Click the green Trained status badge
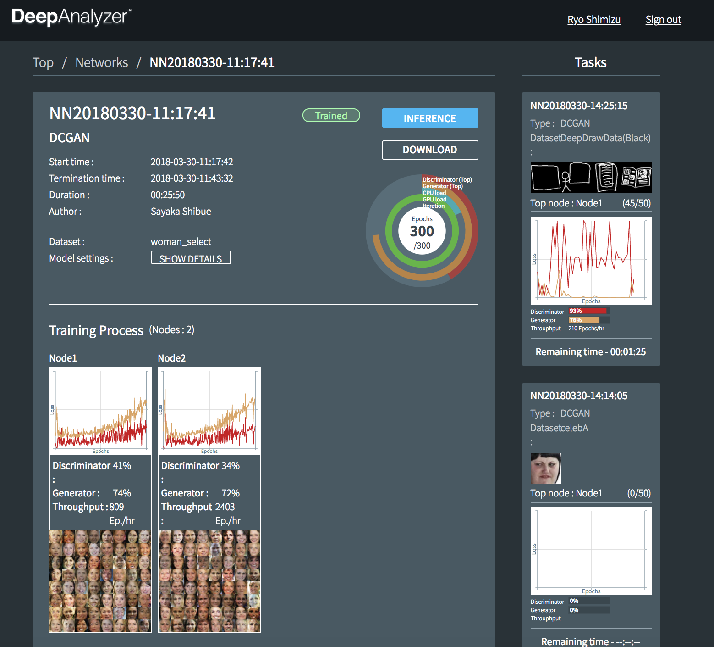 pos(331,116)
